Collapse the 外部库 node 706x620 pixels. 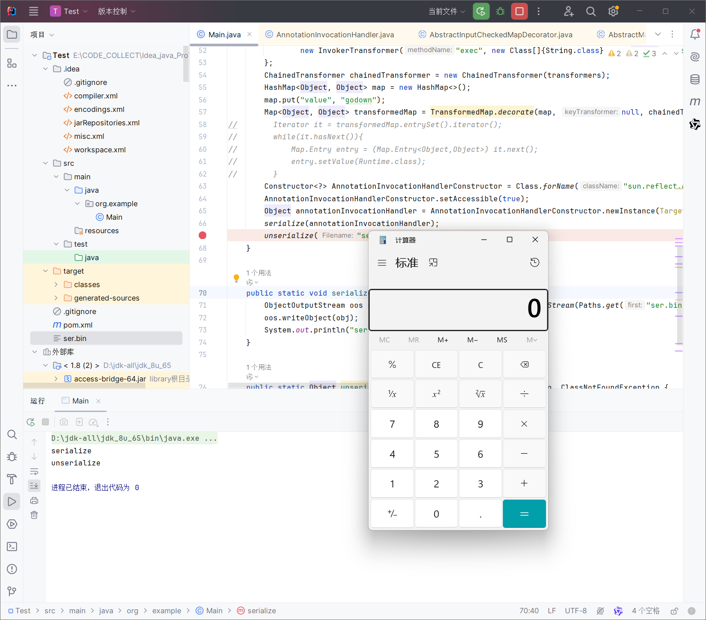click(35, 352)
